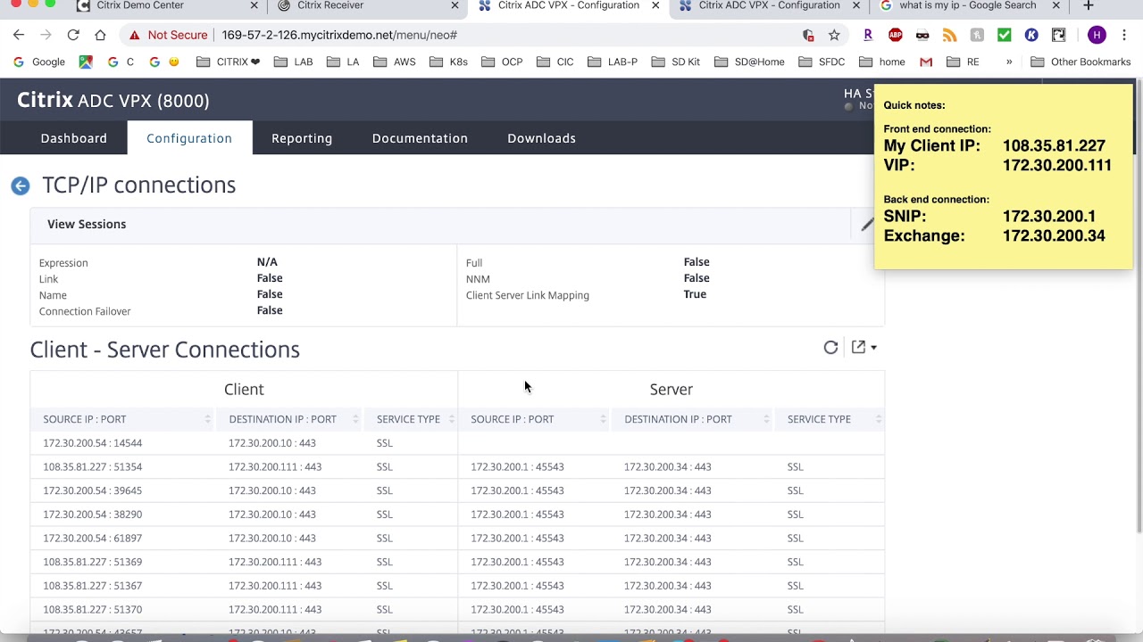Screen dimensions: 1143x642
Task: Open the Google bookmark
Action: click(x=39, y=62)
